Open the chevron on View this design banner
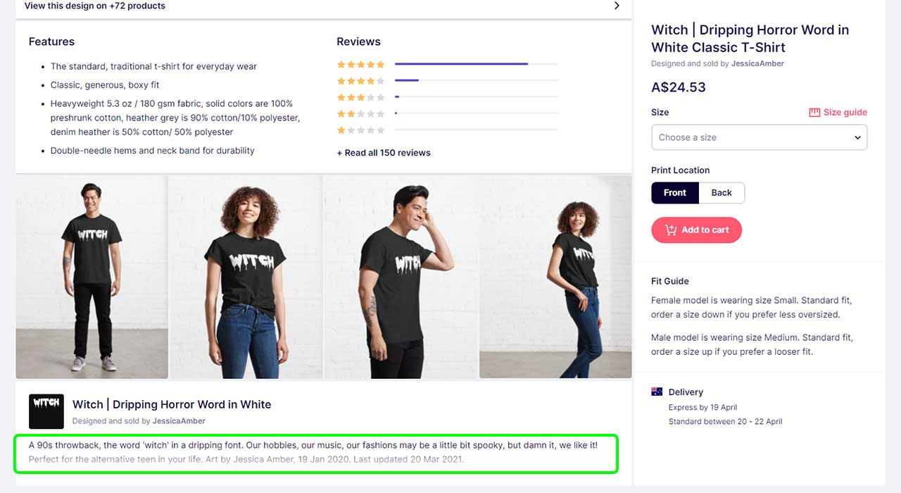The height and width of the screenshot is (493, 901). click(x=617, y=6)
